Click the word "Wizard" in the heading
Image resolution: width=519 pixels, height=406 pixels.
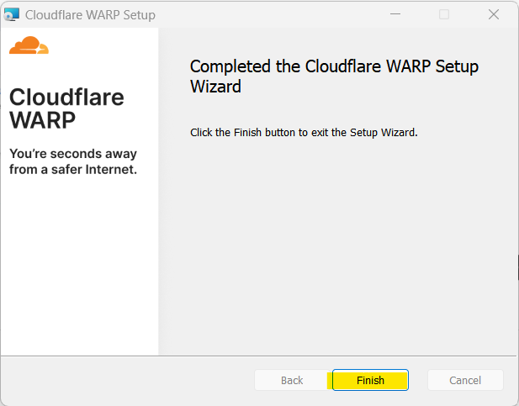point(215,86)
